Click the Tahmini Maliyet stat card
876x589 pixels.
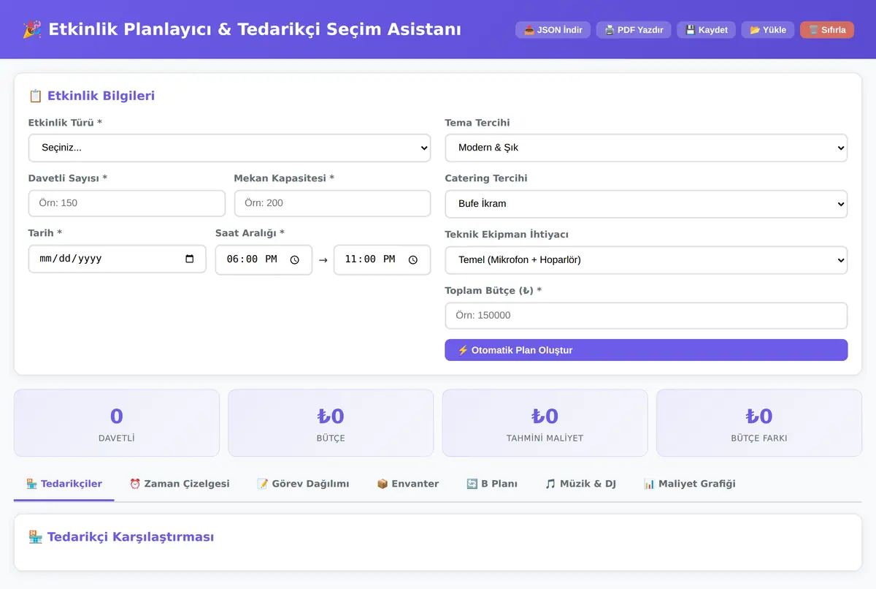[545, 423]
